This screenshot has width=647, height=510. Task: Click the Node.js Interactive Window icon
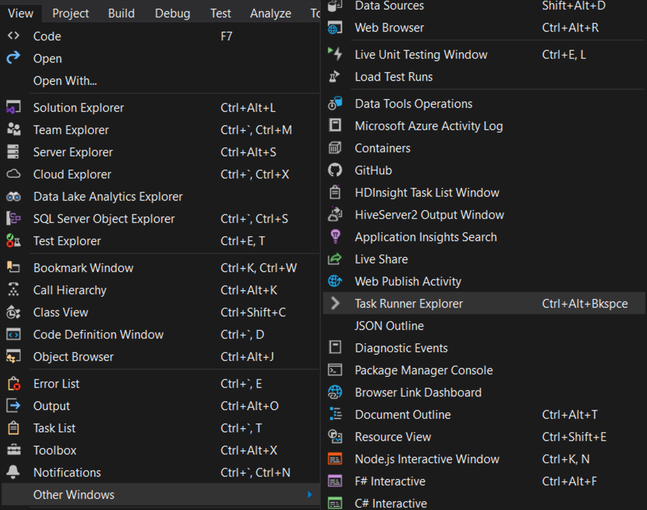335,458
